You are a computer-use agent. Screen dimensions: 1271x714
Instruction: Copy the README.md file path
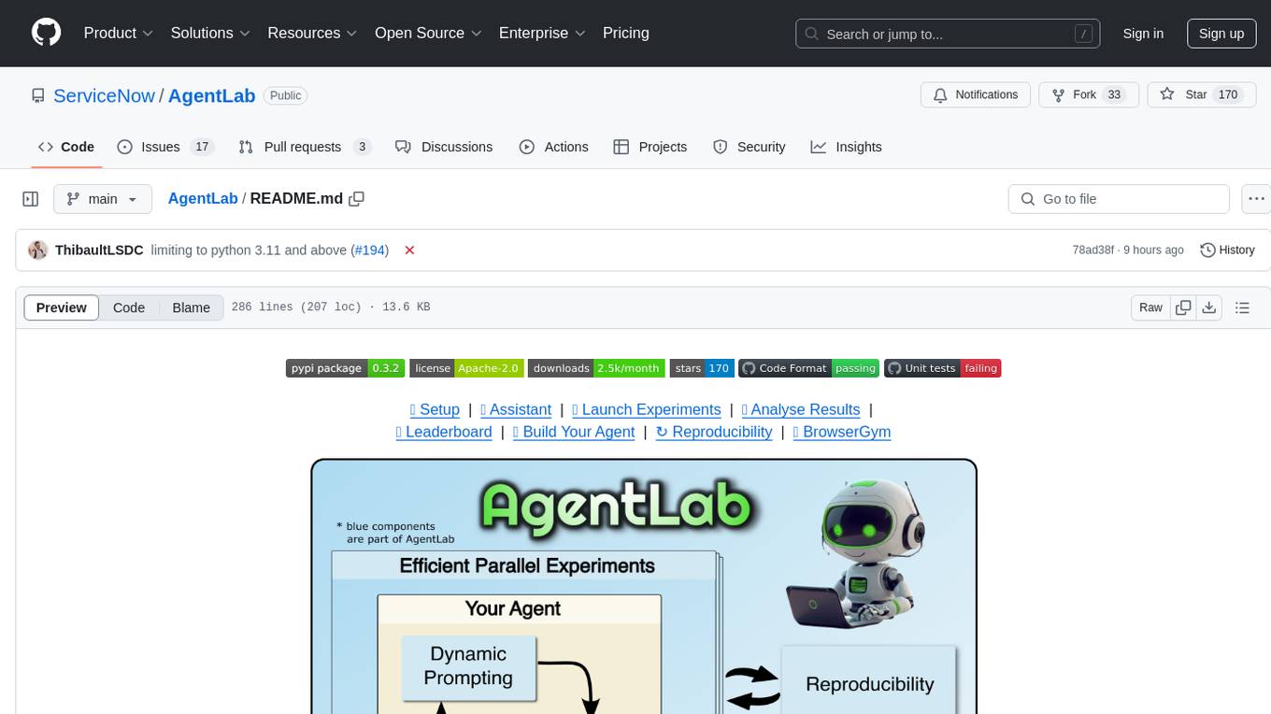coord(356,198)
